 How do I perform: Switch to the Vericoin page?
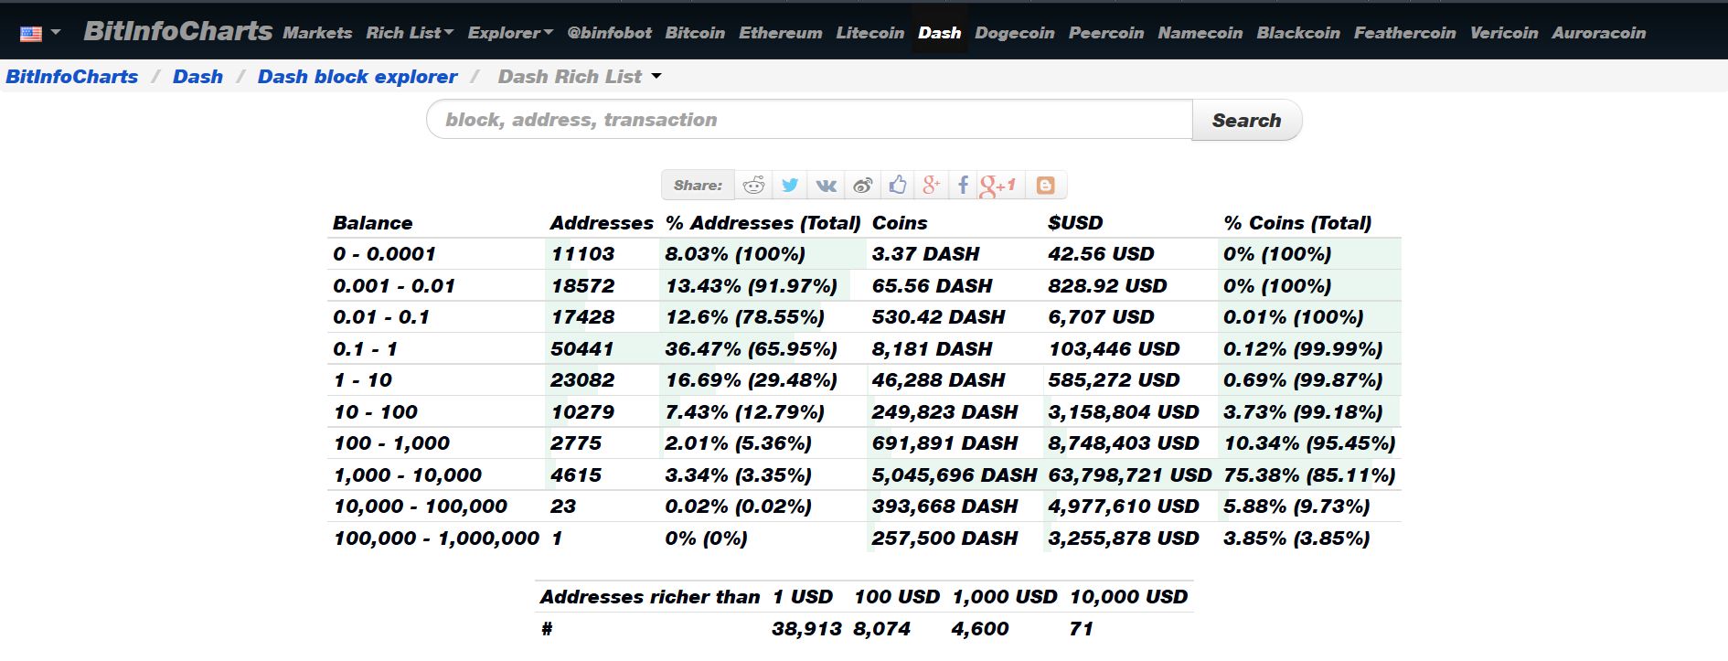pos(1504,33)
